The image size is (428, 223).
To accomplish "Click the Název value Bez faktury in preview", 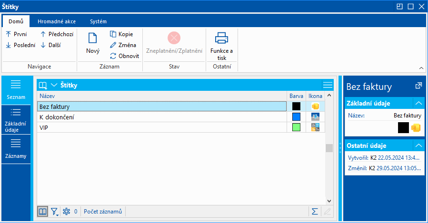I will tap(407, 116).
